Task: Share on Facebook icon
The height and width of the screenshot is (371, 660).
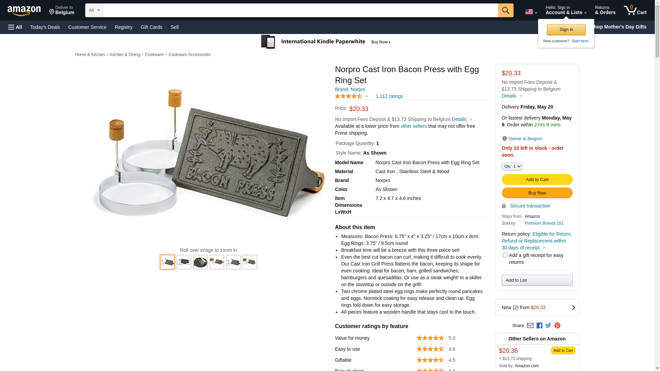Action: coord(539,325)
